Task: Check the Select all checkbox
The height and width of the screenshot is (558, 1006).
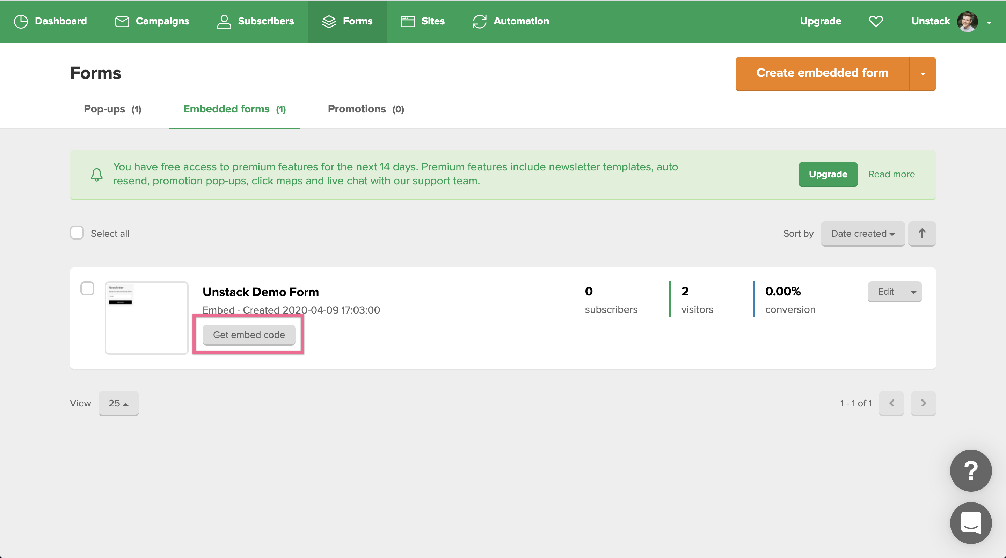Action: coord(76,233)
